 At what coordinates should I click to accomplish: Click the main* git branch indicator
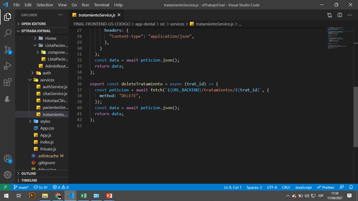[21, 187]
